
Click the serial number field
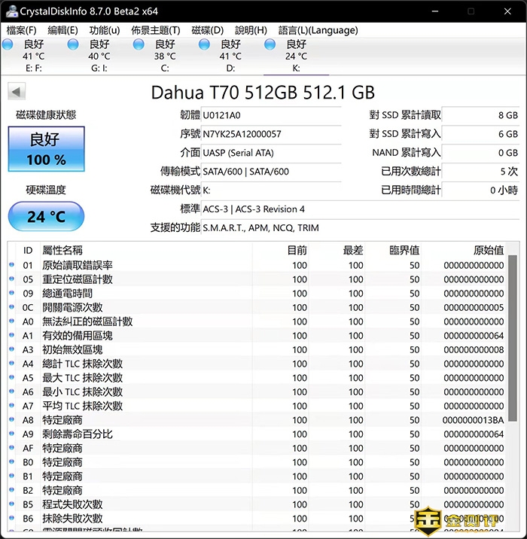tap(271, 134)
